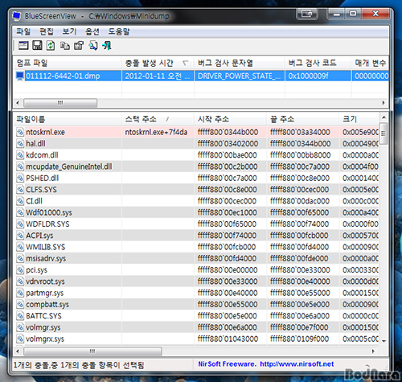Sort by 버그 검사 문자열 column header
The width and height of the screenshot is (402, 382).
coord(240,63)
